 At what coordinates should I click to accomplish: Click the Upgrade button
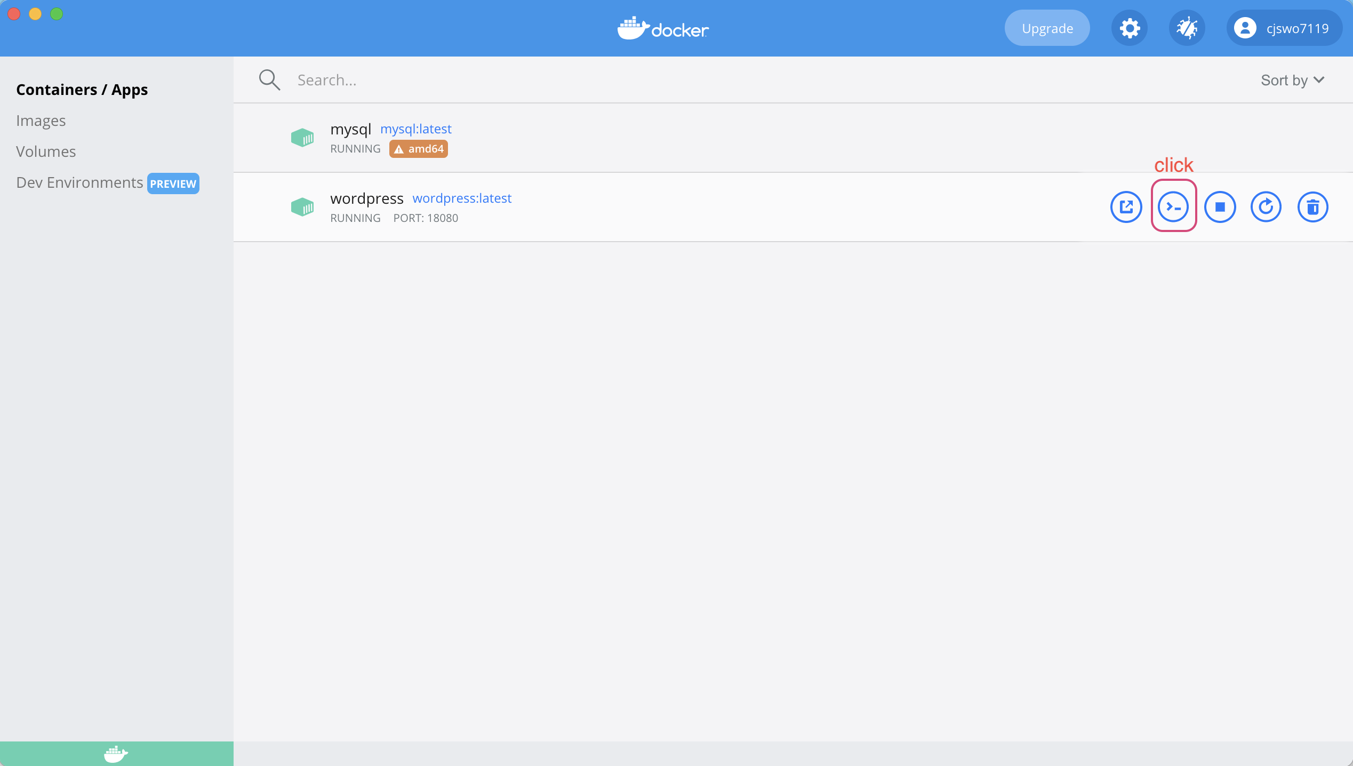(x=1047, y=28)
